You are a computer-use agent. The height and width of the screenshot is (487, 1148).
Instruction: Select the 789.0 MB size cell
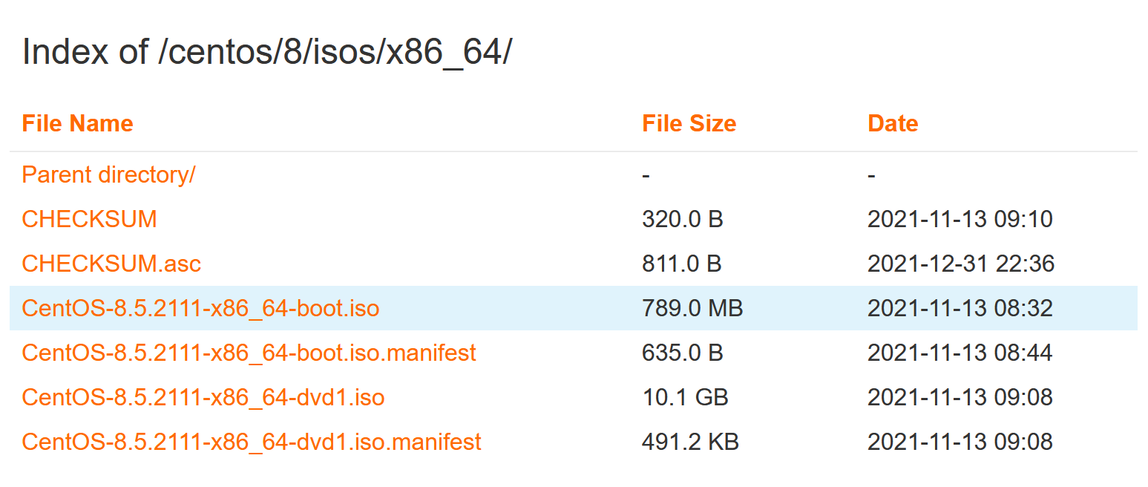(692, 308)
